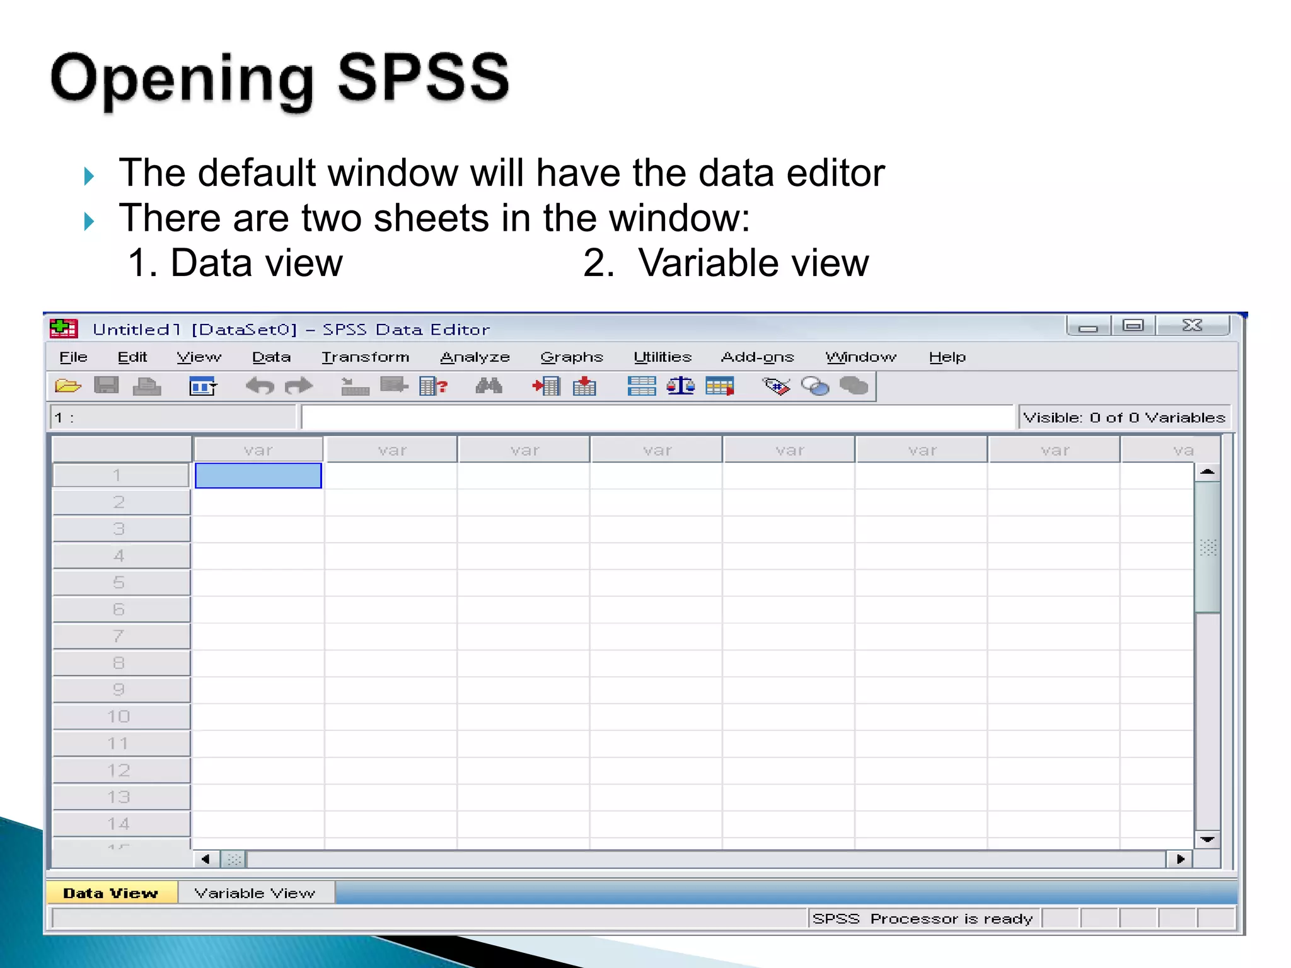The image size is (1291, 968).
Task: Click the Select Cases icon
Action: point(720,386)
